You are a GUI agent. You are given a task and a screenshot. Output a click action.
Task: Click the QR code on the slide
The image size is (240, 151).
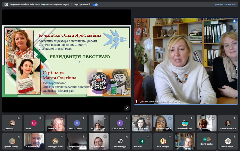[99, 82]
